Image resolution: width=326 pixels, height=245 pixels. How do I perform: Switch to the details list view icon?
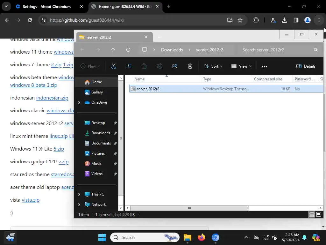click(x=312, y=214)
